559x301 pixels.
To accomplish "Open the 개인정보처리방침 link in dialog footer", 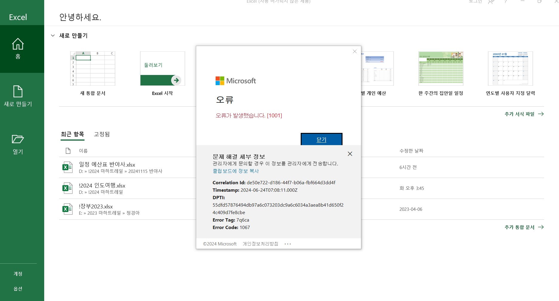I will (260, 244).
